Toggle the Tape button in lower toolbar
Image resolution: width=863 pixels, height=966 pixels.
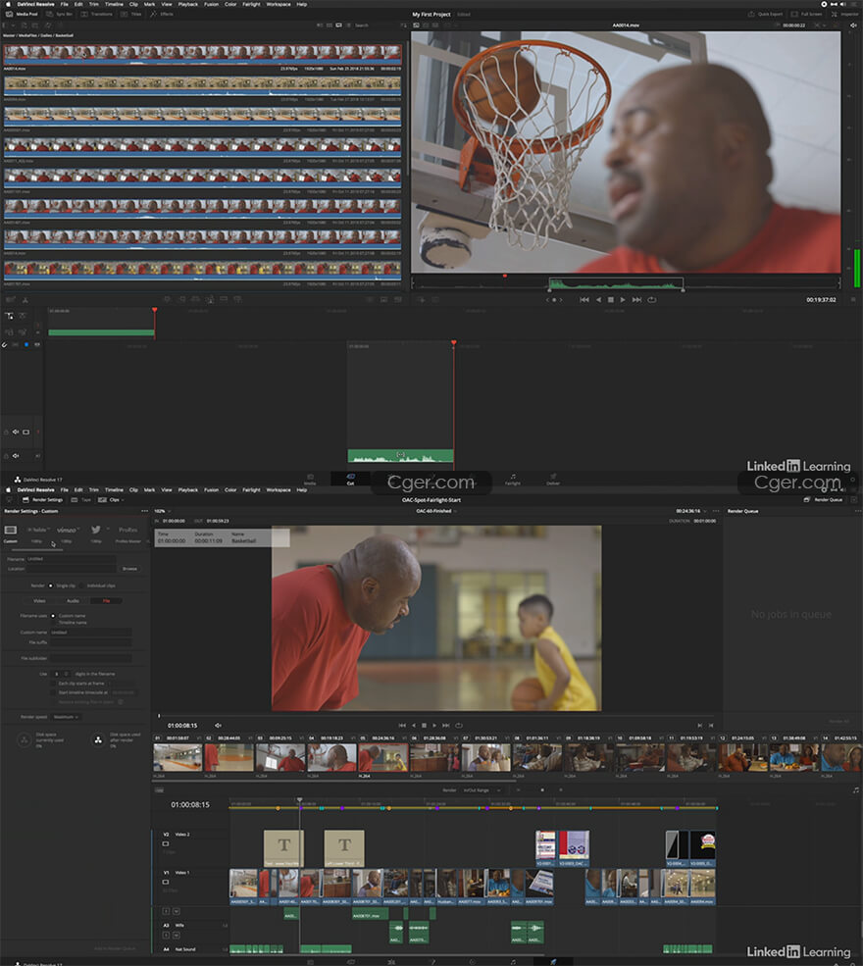pos(81,500)
